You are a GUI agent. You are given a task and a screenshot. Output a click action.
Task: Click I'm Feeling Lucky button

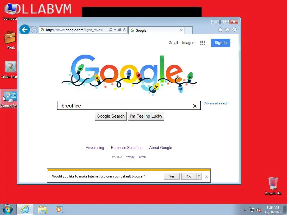(146, 116)
